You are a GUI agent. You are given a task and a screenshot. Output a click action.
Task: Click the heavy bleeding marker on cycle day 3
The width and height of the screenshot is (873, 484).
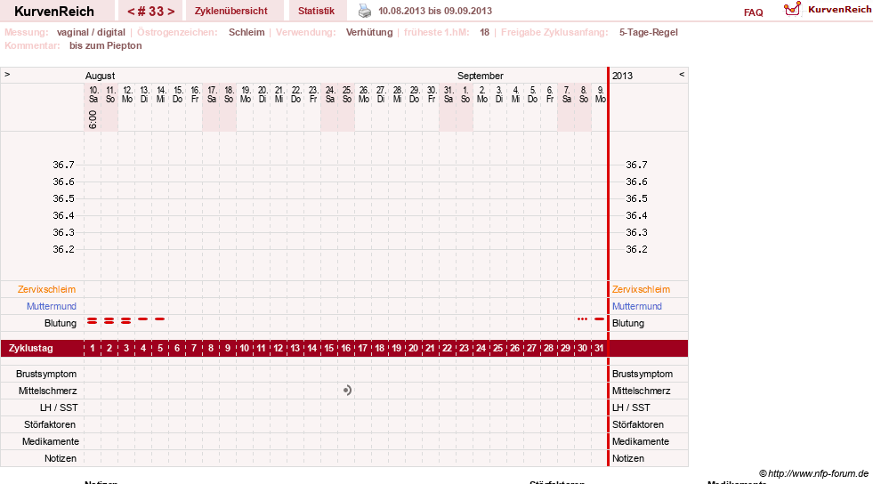tap(126, 321)
